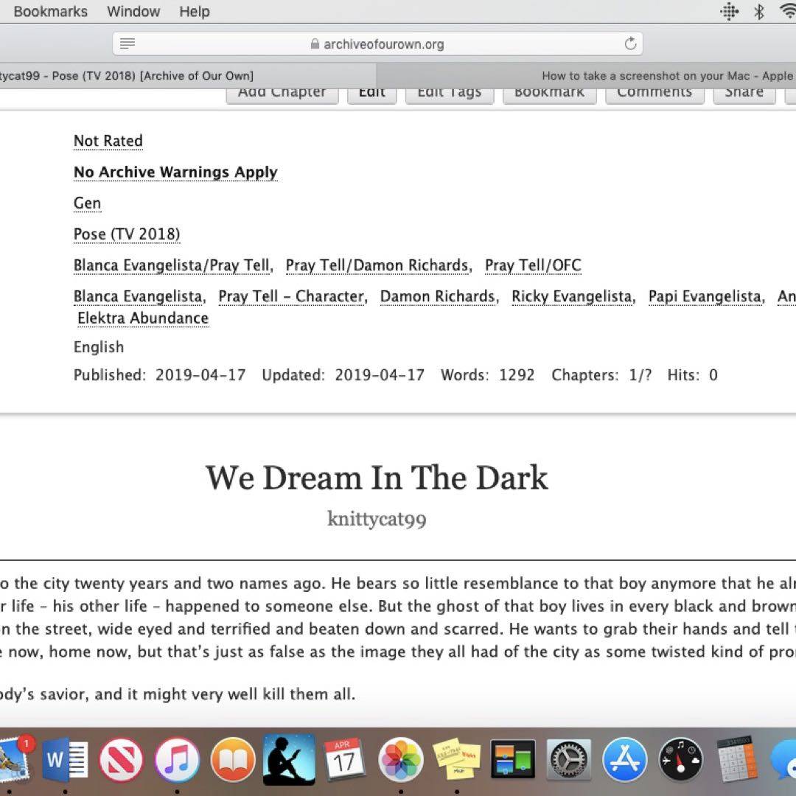Open iTunes from the dock

tap(177, 759)
